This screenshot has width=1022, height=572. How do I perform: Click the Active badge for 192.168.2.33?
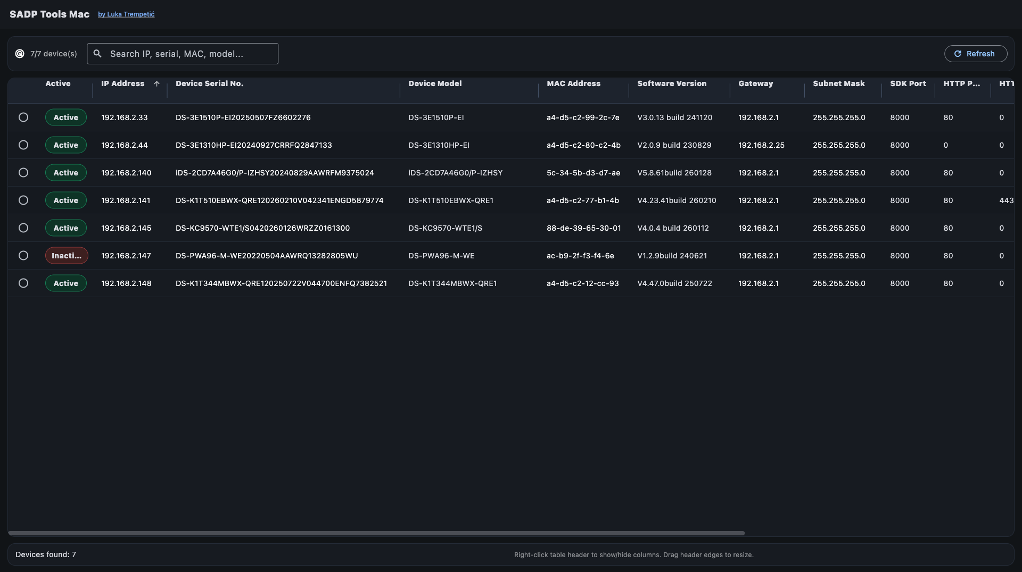coord(66,117)
